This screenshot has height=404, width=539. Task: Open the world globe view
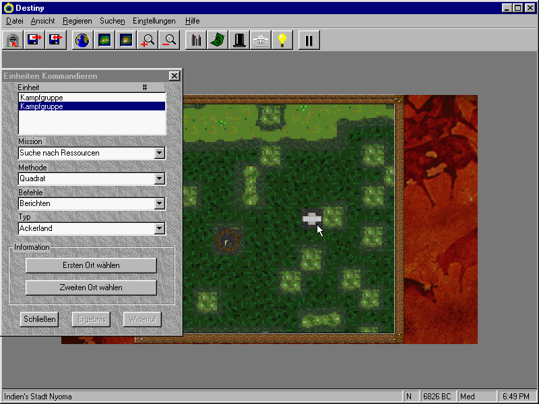pos(82,40)
